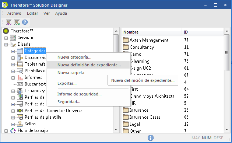
Task: Select the Insurance row with ID 26
Action: (x=172, y=110)
